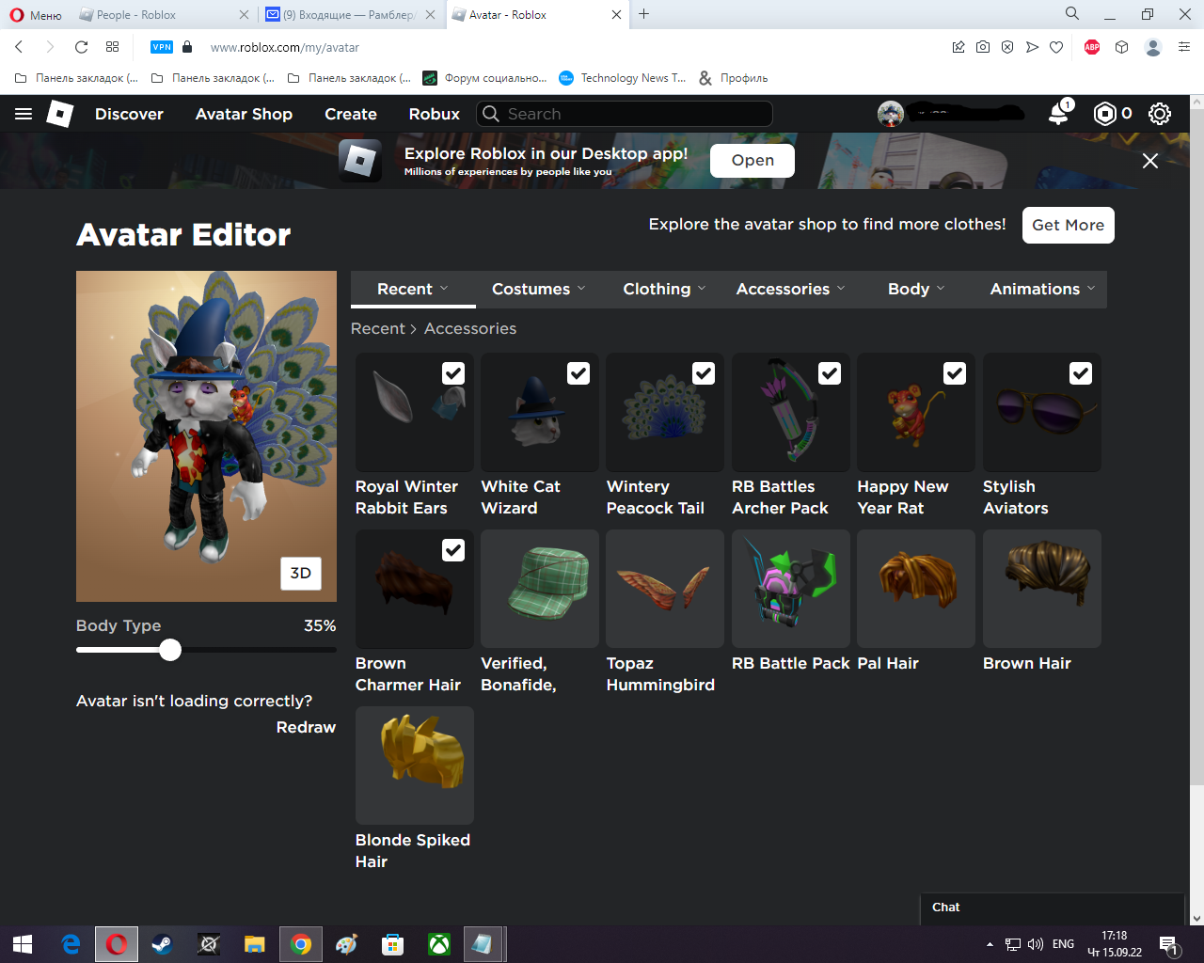Open a new browser tab

point(644,14)
